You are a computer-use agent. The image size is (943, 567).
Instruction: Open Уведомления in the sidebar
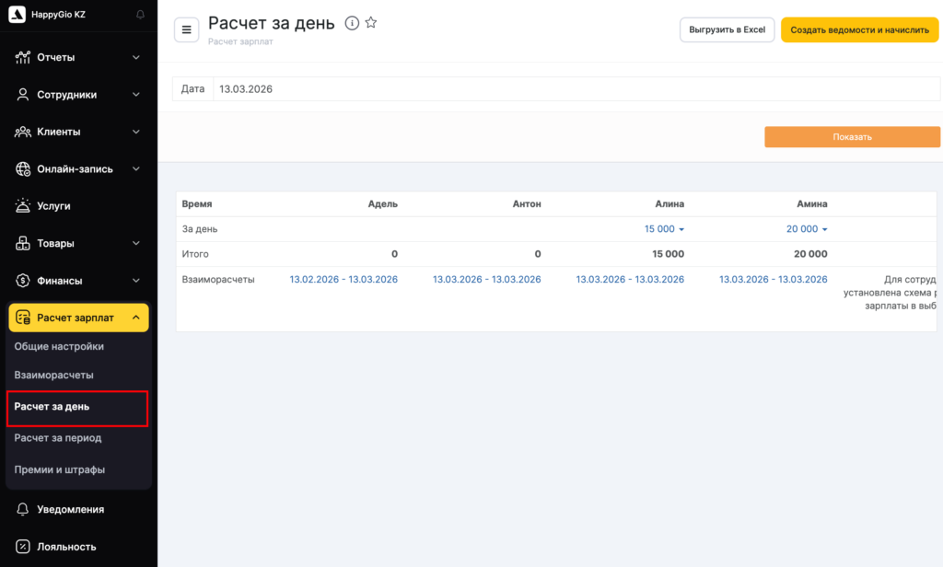70,509
